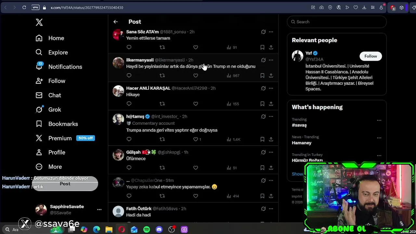
Task: Open Bookmarks in the sidebar
Action: point(57,124)
